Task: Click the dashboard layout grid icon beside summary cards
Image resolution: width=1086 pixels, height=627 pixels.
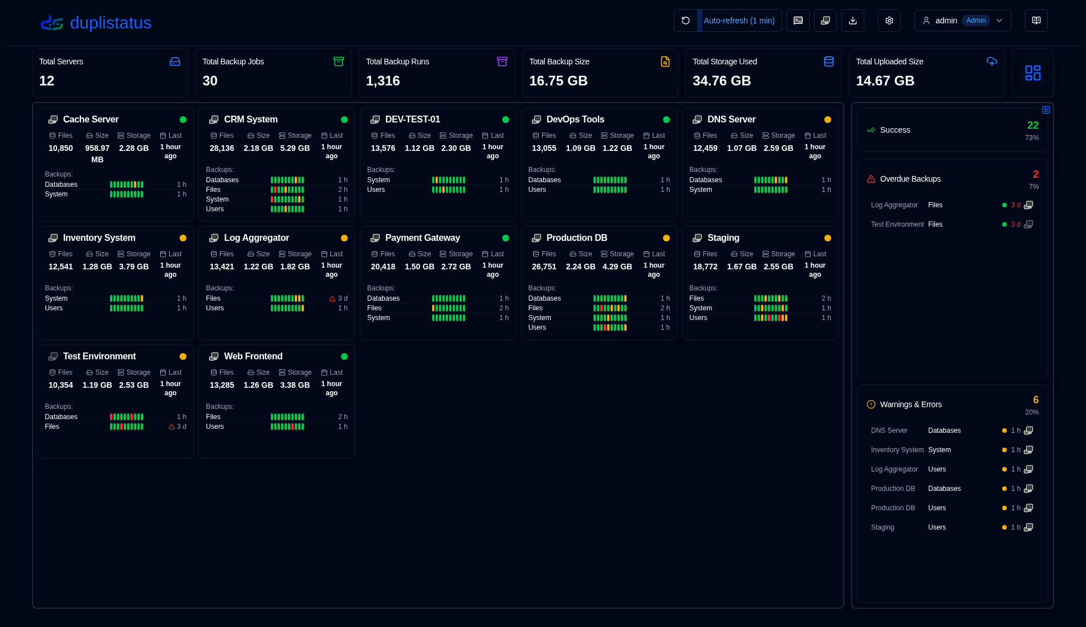Action: (1032, 73)
